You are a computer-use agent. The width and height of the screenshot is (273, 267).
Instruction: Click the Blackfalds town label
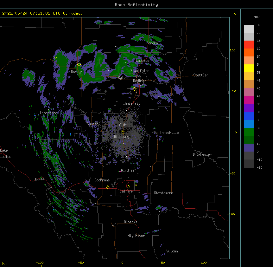point(140,71)
